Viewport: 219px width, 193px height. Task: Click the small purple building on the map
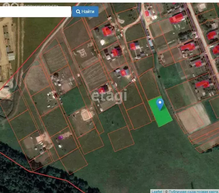(x=61, y=137)
